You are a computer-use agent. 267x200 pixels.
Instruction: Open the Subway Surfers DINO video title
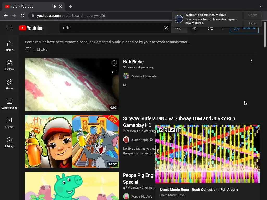(179, 122)
